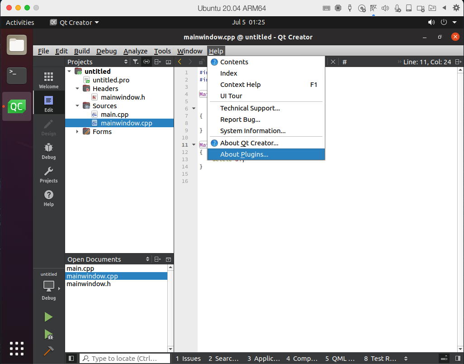Start debugging with the run-bug icon

point(48,335)
